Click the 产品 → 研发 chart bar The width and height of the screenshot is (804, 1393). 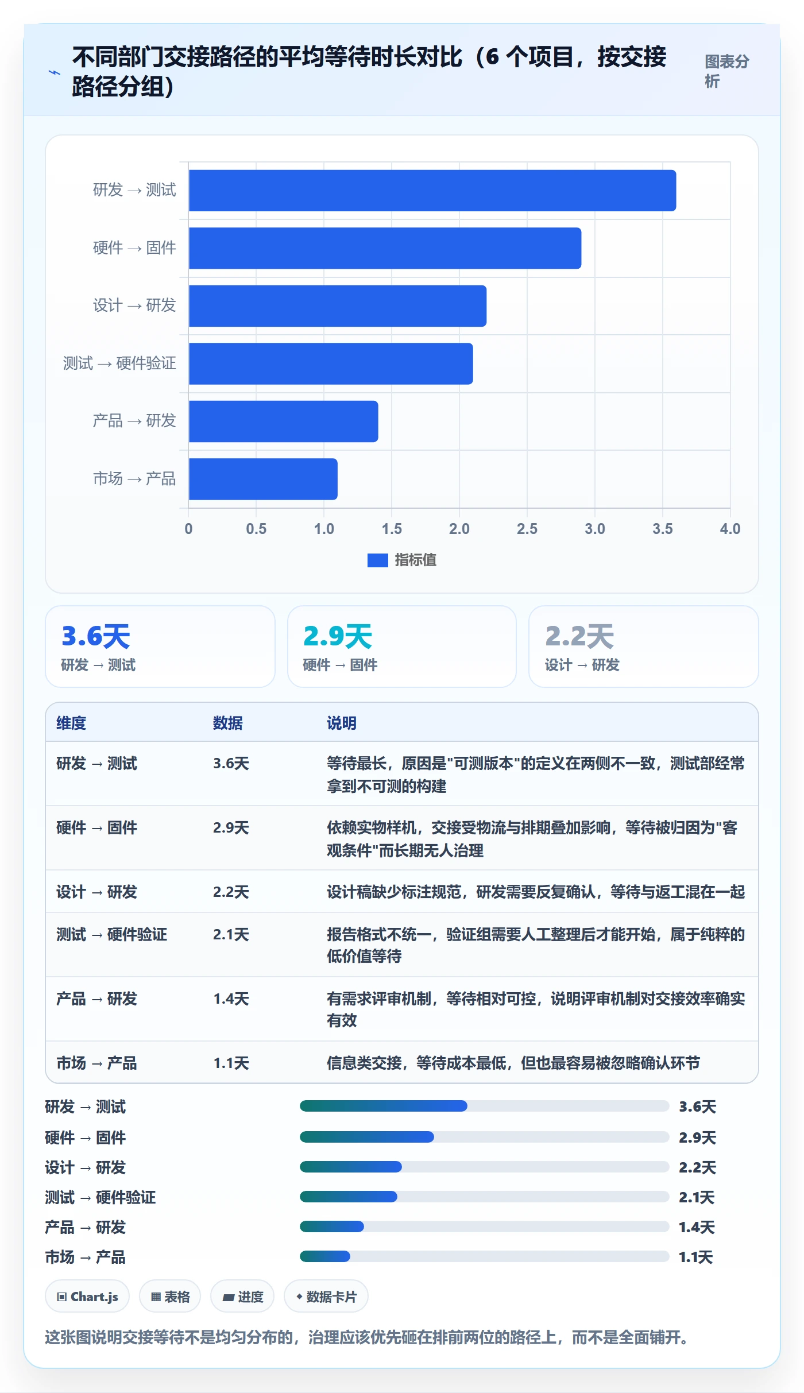tap(284, 421)
